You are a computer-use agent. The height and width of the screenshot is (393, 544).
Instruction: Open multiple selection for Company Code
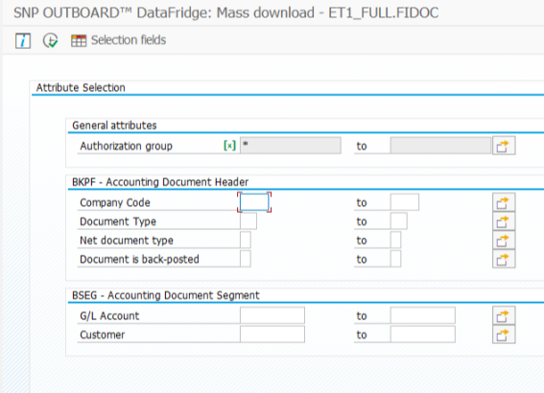coord(504,202)
